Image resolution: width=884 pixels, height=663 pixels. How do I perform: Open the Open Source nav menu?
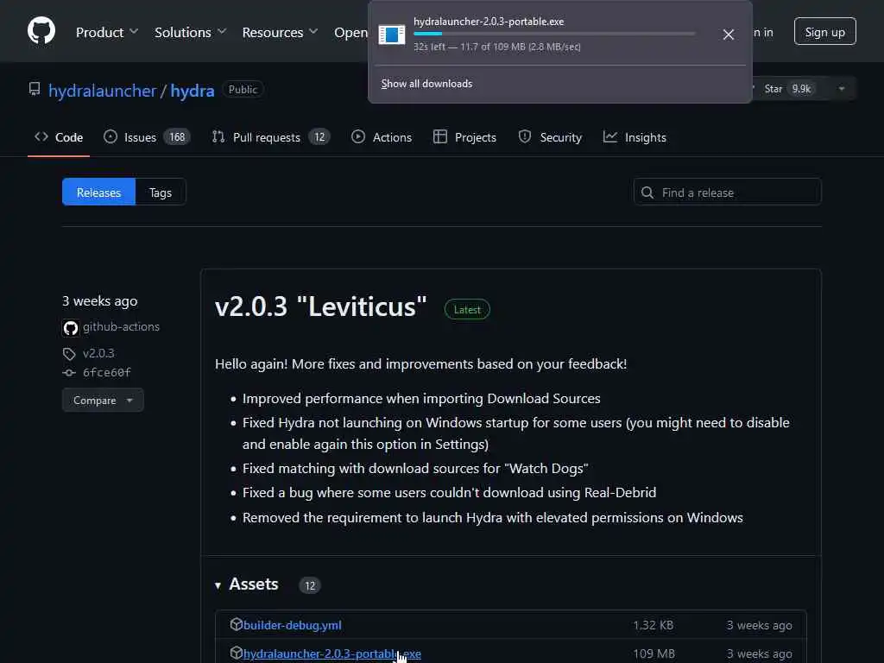(x=350, y=32)
